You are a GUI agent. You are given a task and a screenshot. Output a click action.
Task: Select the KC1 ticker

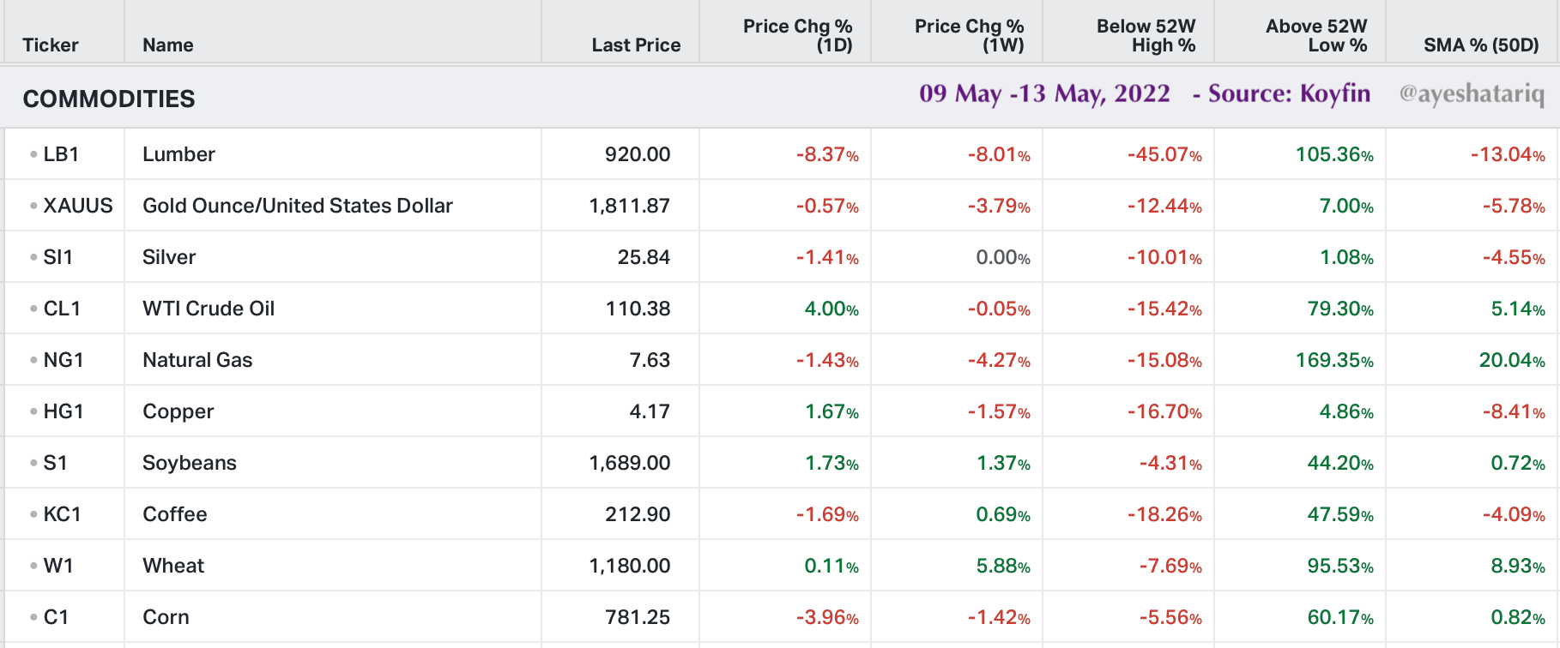click(62, 514)
